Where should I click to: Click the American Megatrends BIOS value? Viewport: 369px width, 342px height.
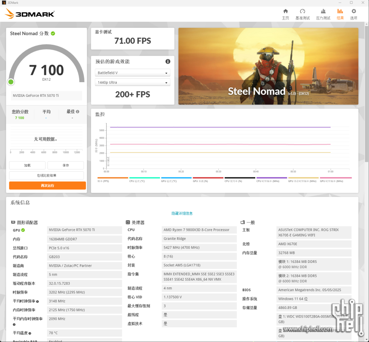click(314, 290)
